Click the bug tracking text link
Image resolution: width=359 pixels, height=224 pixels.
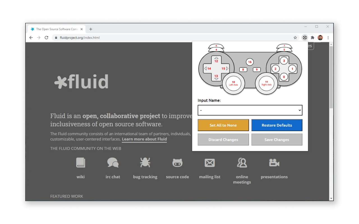tap(145, 177)
